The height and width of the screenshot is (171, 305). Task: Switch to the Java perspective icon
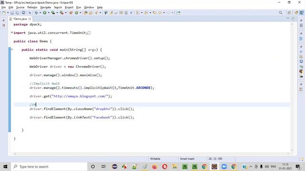[x=301, y=13]
